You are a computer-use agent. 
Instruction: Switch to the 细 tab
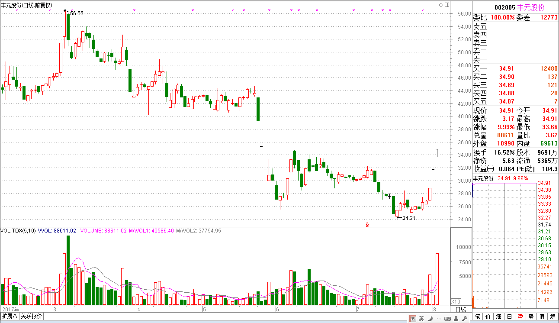click(x=499, y=317)
